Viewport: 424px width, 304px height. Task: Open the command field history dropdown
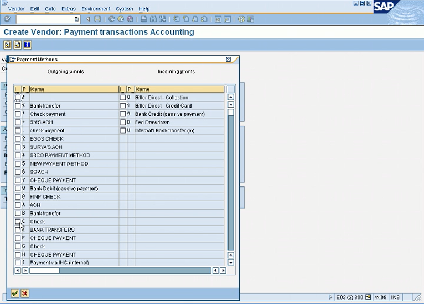click(x=76, y=19)
